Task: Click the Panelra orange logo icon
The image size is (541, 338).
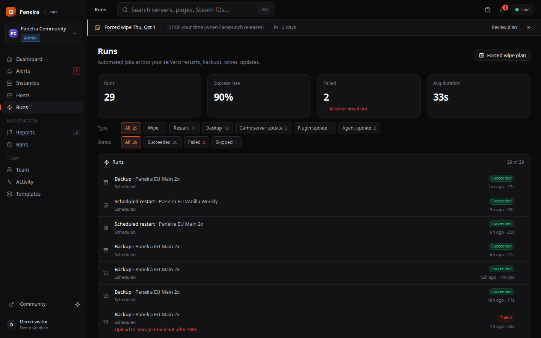Action: (x=11, y=12)
